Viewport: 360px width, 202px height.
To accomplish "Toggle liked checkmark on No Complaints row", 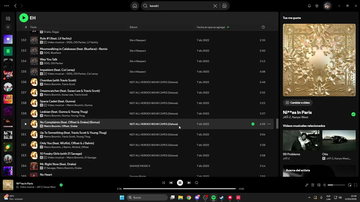I will pyautogui.click(x=253, y=124).
